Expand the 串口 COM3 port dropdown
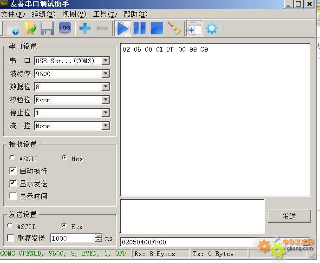This screenshot has width=320, height=263. (x=106, y=61)
